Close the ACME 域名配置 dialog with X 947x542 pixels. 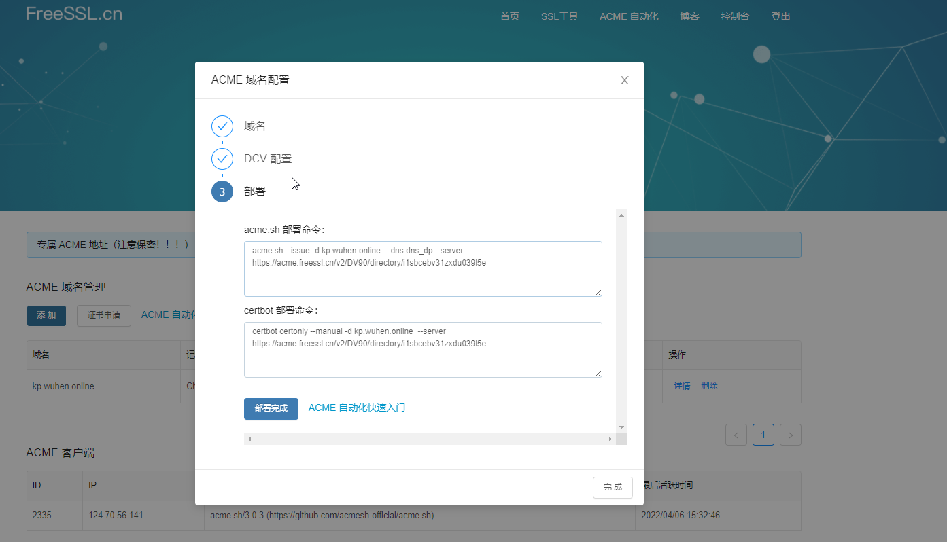(x=624, y=80)
